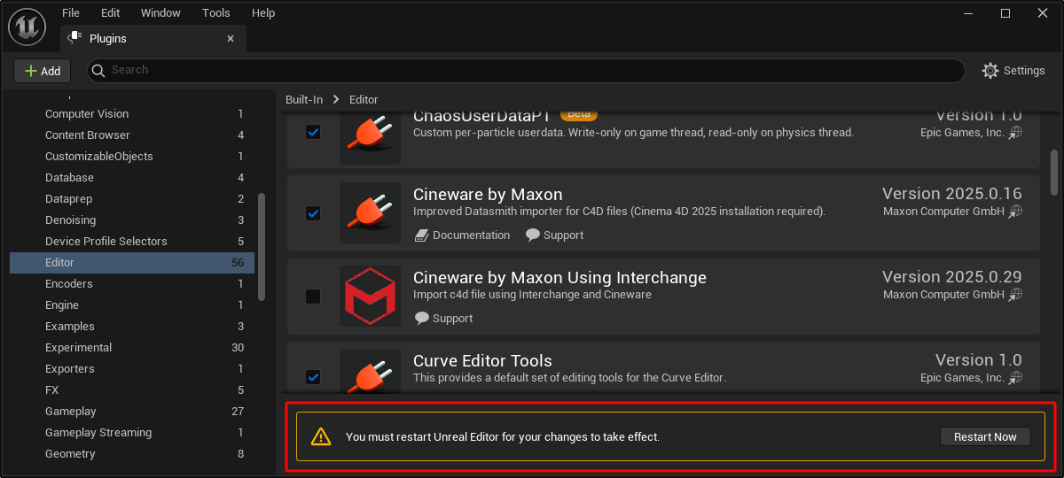Enable Cineware by Maxon Using Interchange checkbox

[313, 297]
